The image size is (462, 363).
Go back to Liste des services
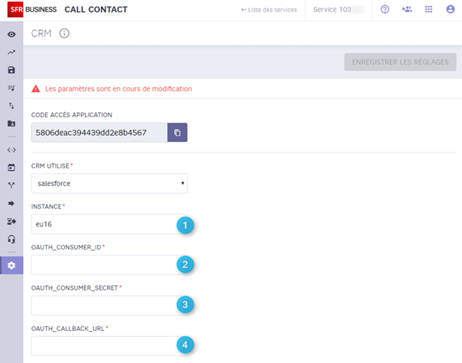[269, 10]
